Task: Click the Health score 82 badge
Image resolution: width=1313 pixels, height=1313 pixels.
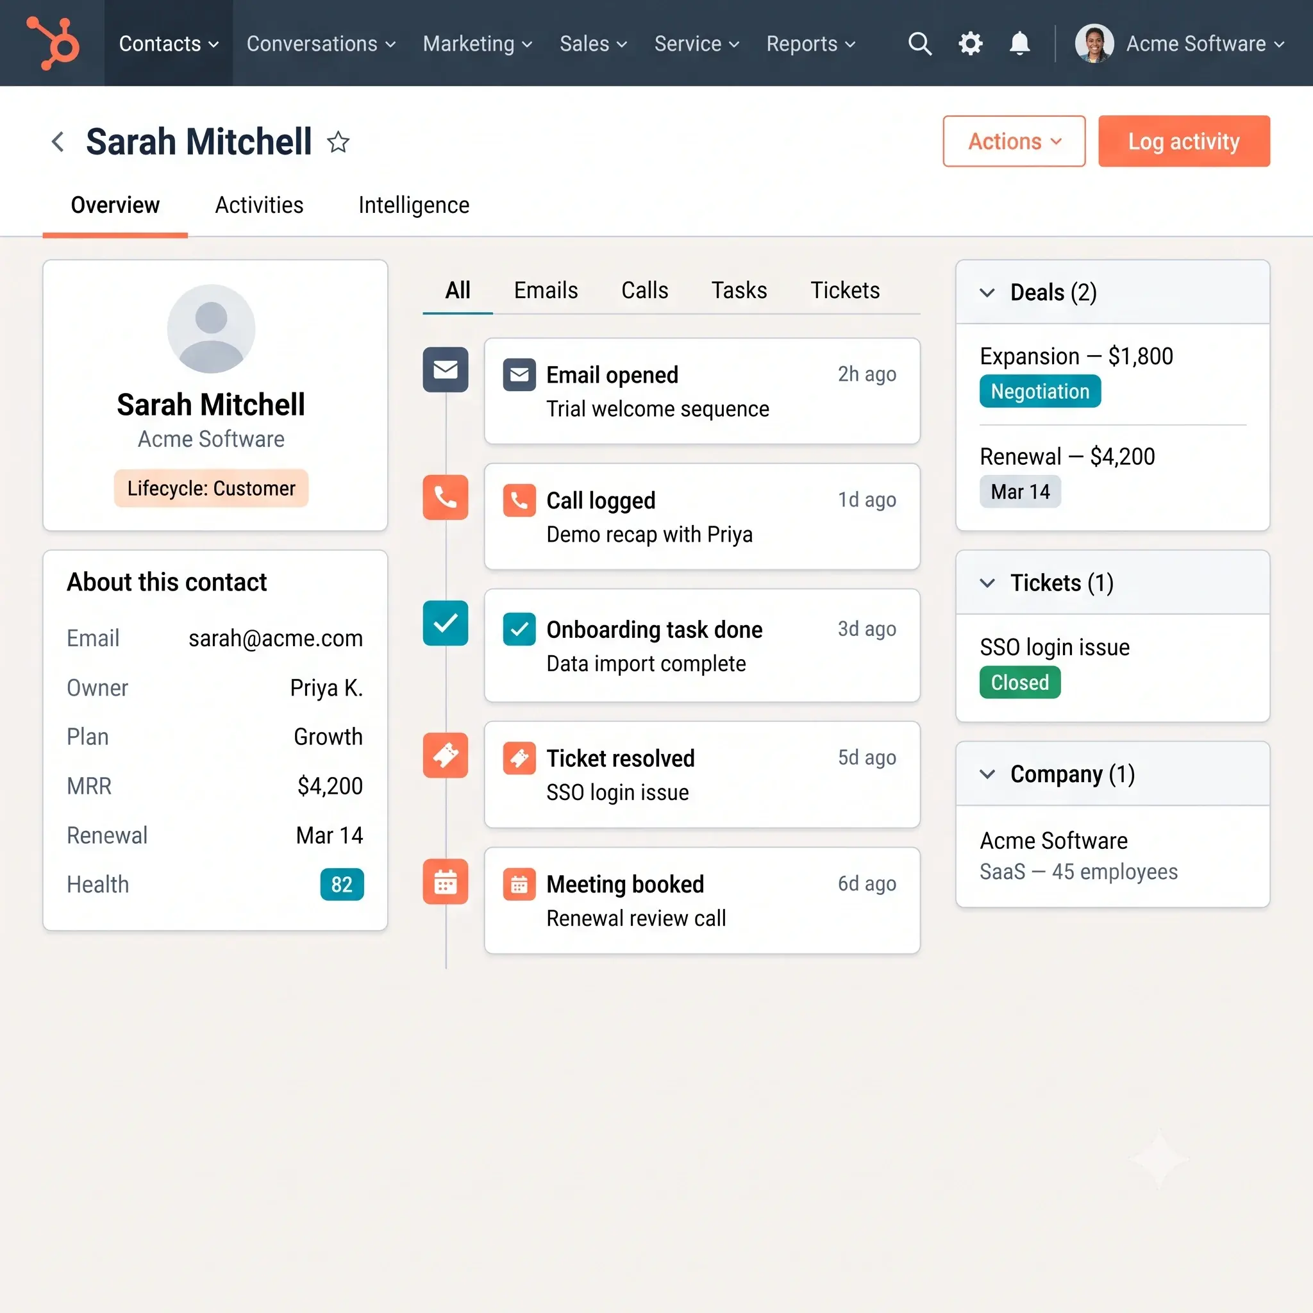Action: point(342,884)
